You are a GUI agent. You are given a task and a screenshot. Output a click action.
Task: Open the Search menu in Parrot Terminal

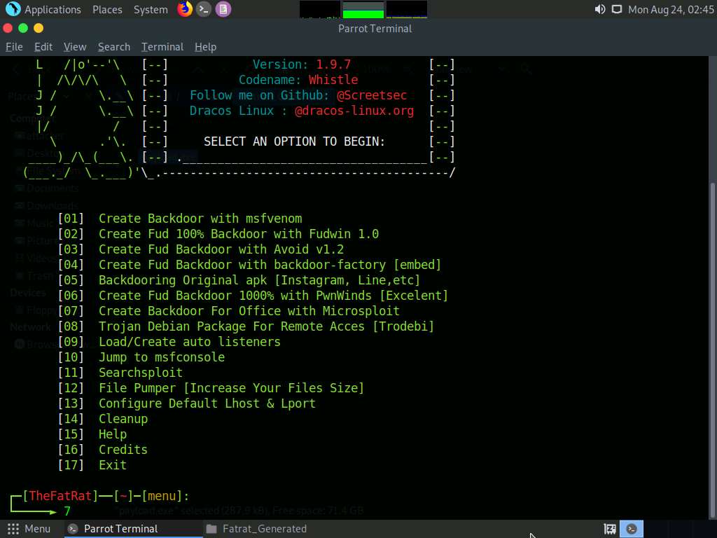point(114,47)
